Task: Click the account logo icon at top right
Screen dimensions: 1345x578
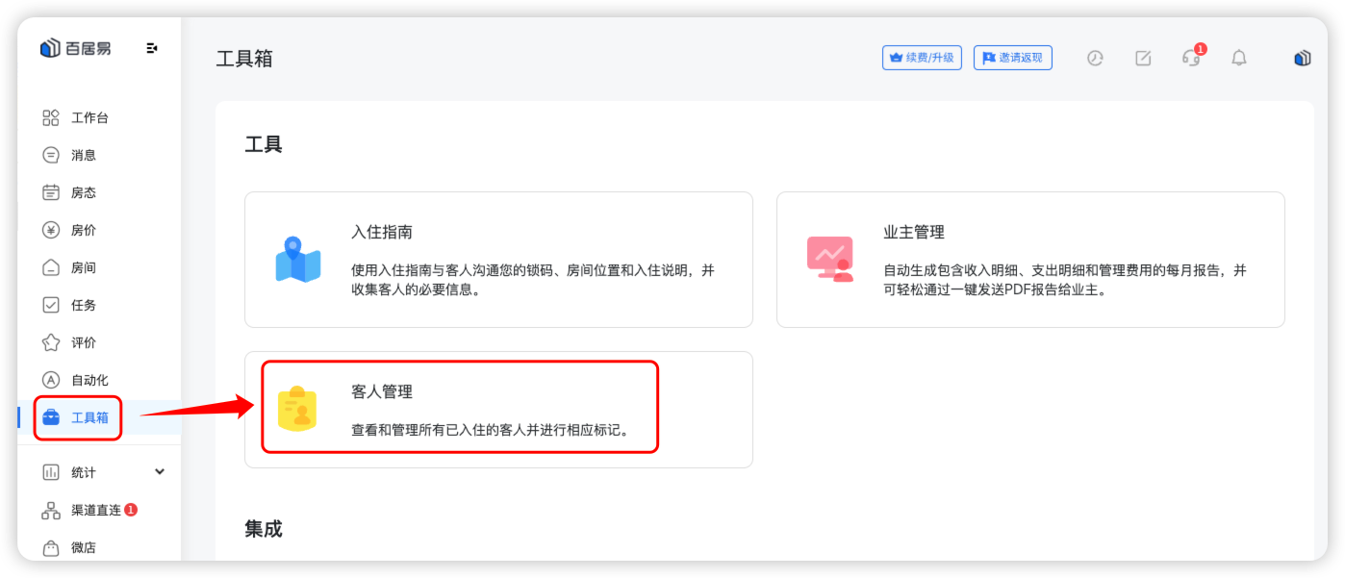Action: 1303,58
